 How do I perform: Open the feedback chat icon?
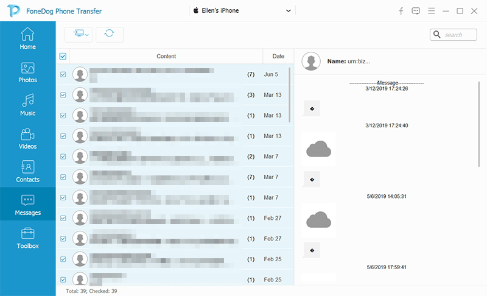[416, 11]
